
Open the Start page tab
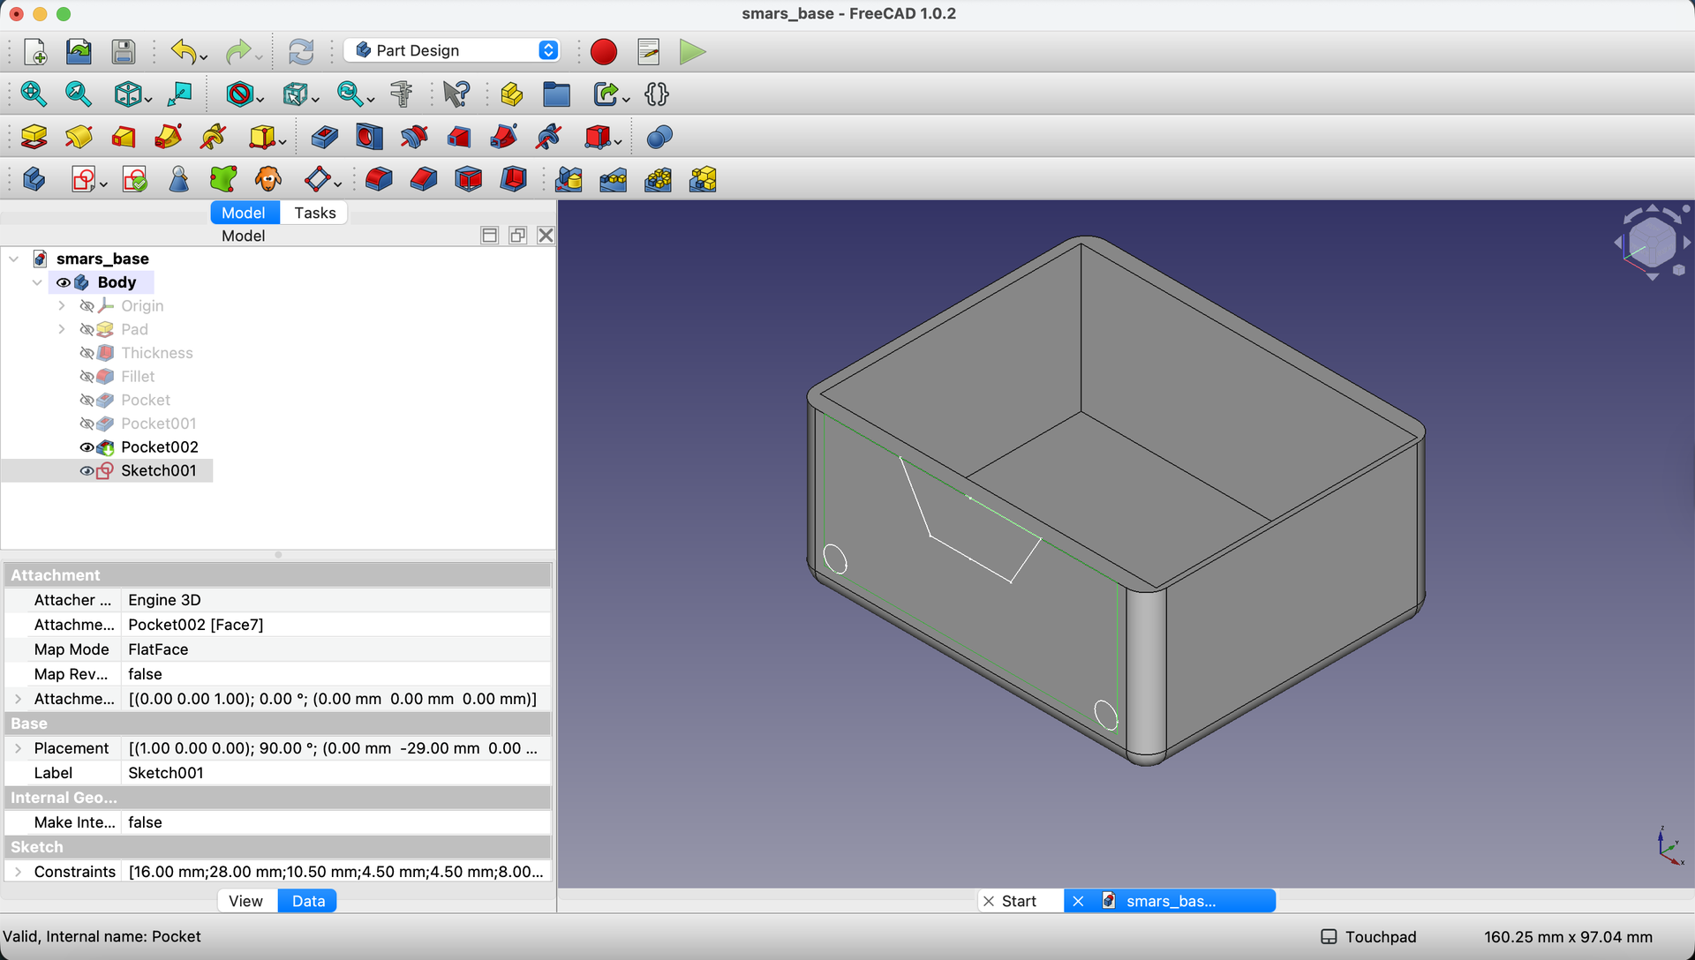pos(1020,901)
